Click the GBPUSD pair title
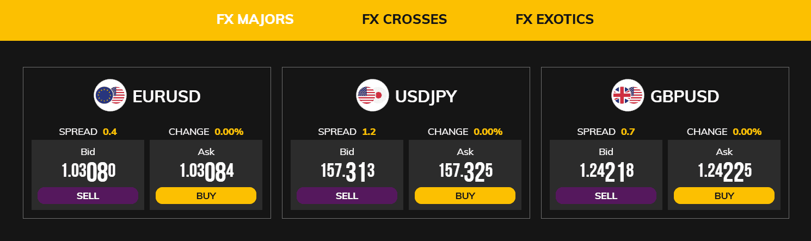 685,97
